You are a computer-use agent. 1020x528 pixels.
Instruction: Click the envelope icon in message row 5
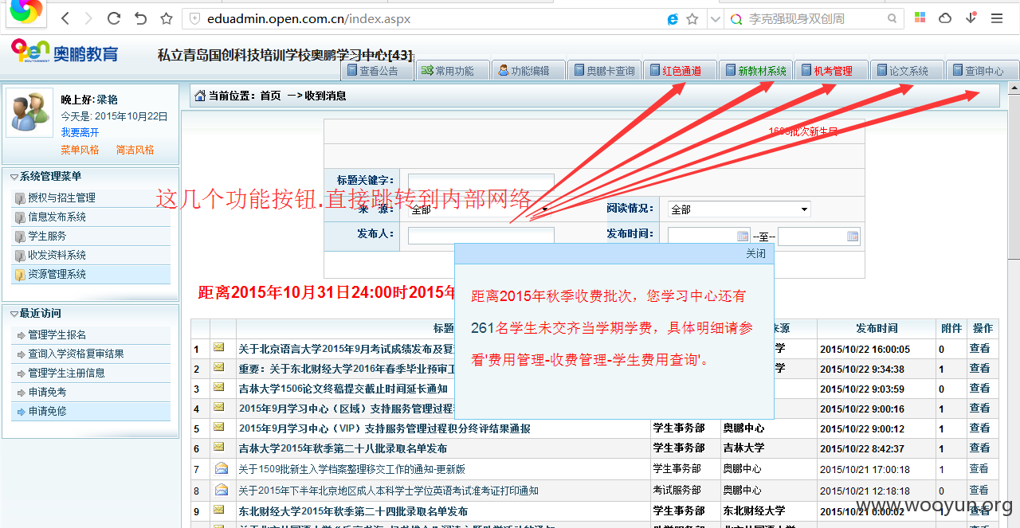tap(218, 428)
